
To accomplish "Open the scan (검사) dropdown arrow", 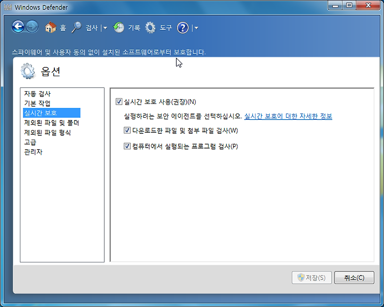I will tap(105, 28).
